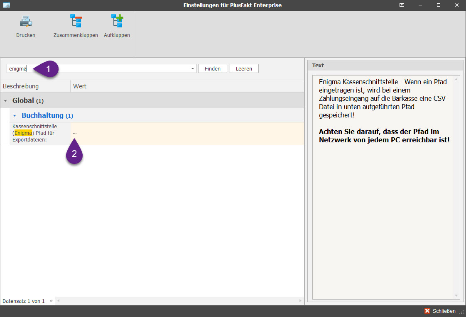Collapse the Buchhaltung subgroup
This screenshot has width=466, height=317.
(15, 115)
